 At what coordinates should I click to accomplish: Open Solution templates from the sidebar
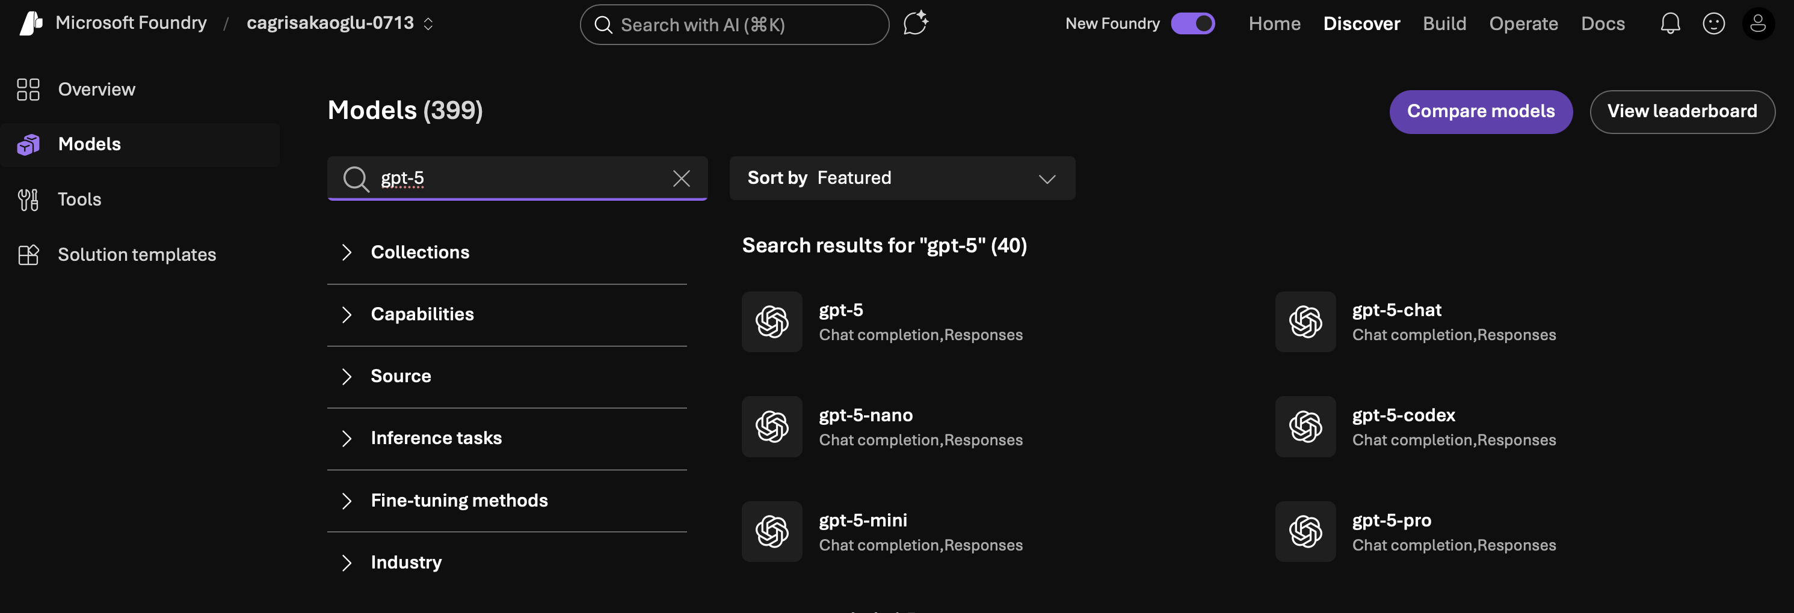click(137, 255)
